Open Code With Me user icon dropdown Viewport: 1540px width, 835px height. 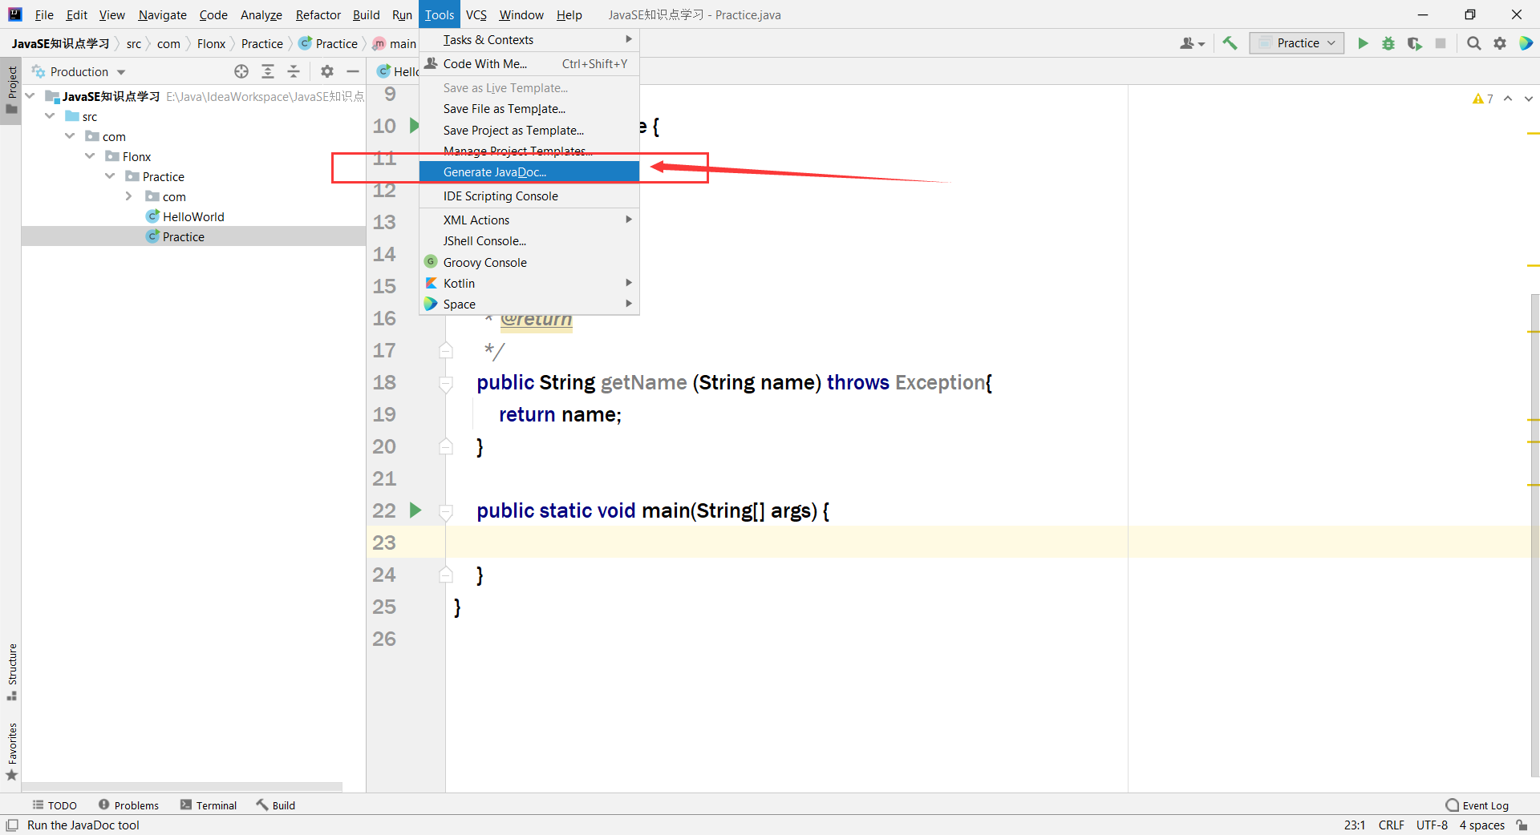coord(1193,43)
